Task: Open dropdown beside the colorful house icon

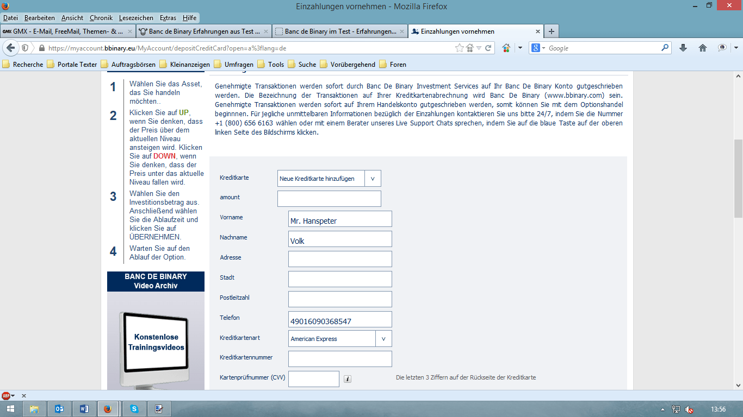Action: (520, 48)
